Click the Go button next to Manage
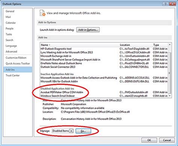This screenshot has height=146, width=178. tap(83, 131)
